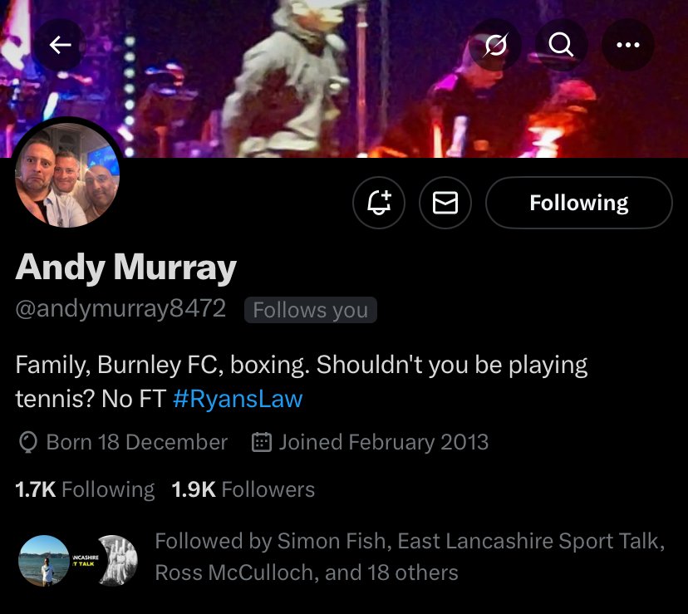The height and width of the screenshot is (614, 688).
Task: Open the #RyansLaw hashtag link
Action: click(238, 399)
